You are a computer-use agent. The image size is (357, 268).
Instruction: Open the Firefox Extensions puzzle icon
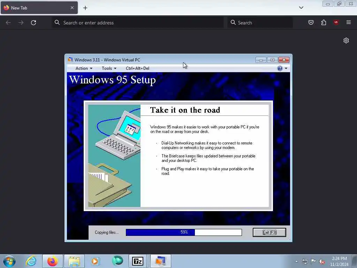[324, 22]
